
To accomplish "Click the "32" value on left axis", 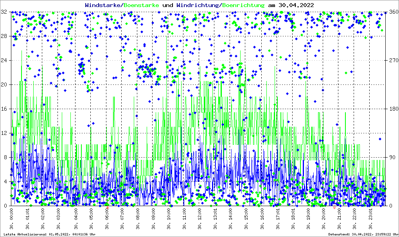I will click(x=4, y=12).
